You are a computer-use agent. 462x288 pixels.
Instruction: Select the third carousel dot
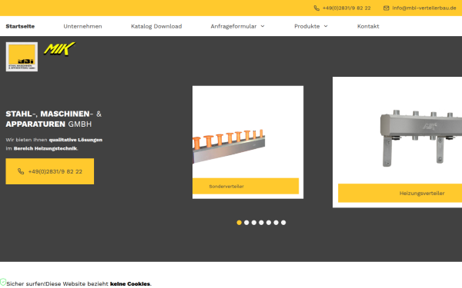point(254,223)
